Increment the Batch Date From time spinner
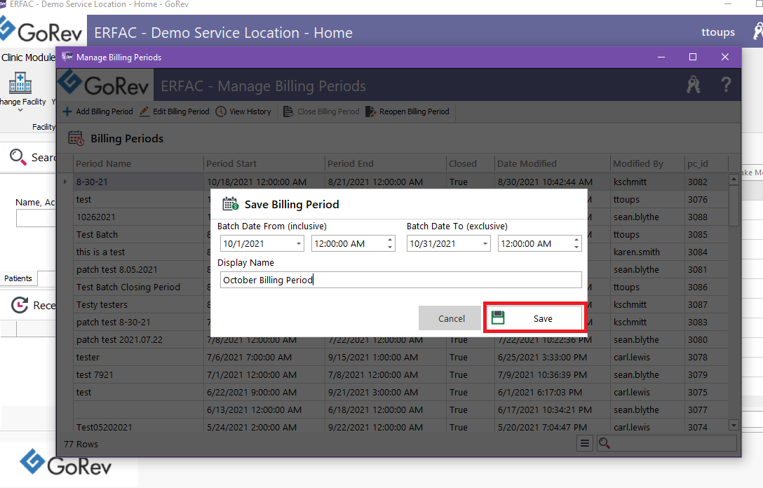763x488 pixels. [x=390, y=239]
